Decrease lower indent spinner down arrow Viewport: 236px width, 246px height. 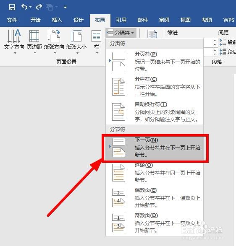tap(215, 54)
